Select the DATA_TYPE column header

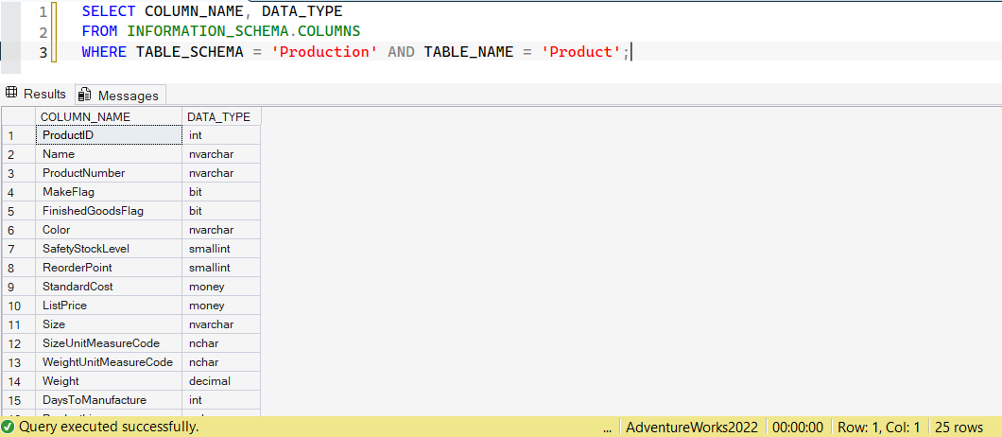click(221, 116)
